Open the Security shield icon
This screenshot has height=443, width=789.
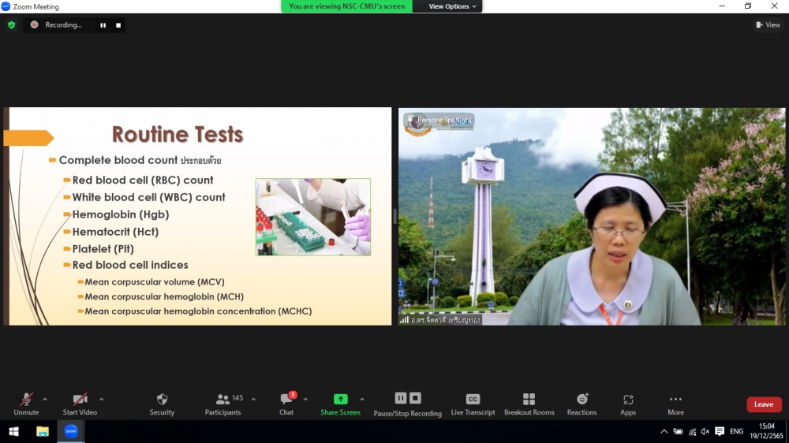[162, 400]
